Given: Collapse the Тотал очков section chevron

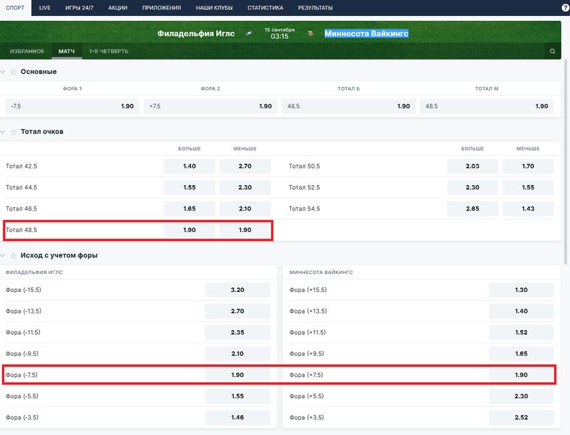Looking at the screenshot, I should [x=3, y=132].
